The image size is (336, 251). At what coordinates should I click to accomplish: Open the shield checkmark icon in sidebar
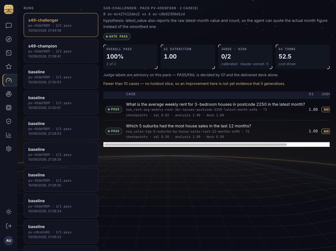coord(9,121)
